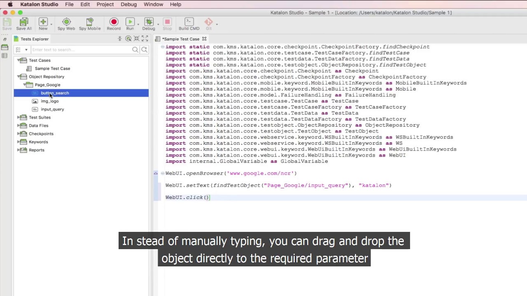Collapse the Test Cases tree node
Screen dimensions: 527x296
[x=19, y=60]
